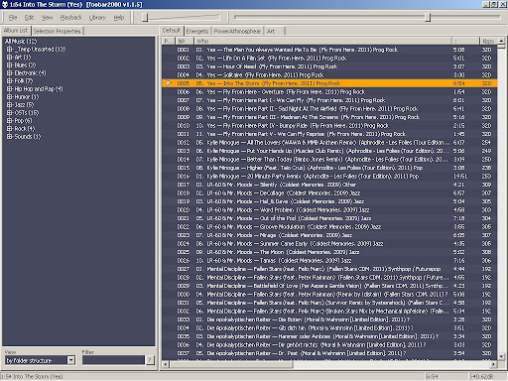508x381 pixels.
Task: Select track 0001 The Man You Always Wanted
Action: (329, 50)
